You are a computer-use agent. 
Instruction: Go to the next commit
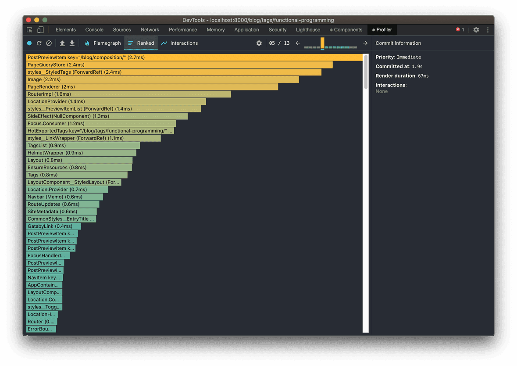pyautogui.click(x=365, y=43)
